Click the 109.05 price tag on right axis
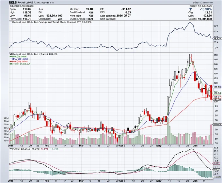Viewport: 222px width, 183px height. click(x=217, y=93)
